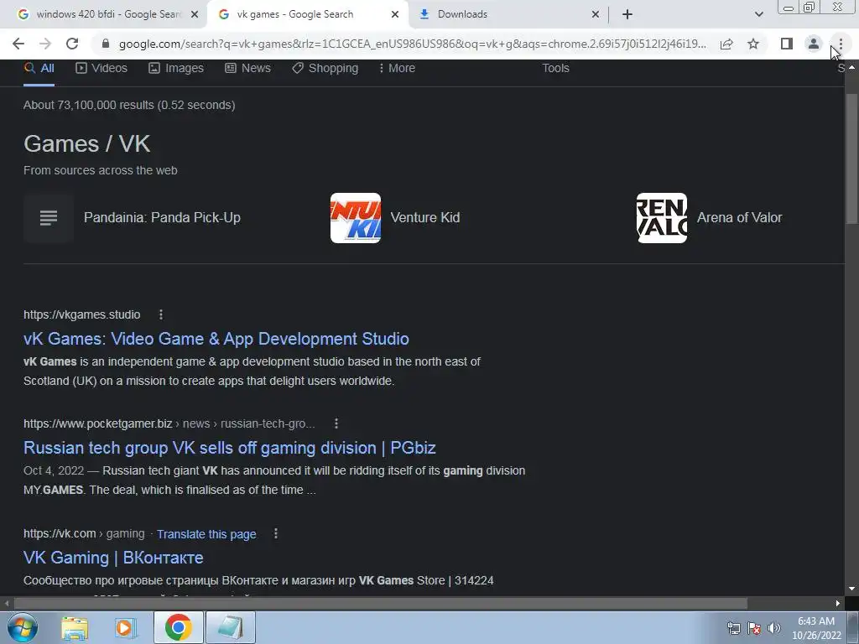Open options for vkgames.studio result
The width and height of the screenshot is (859, 644).
pyautogui.click(x=160, y=315)
